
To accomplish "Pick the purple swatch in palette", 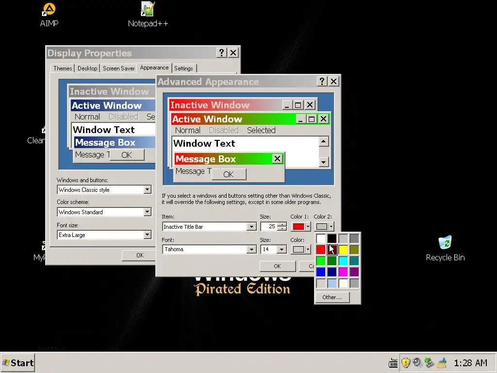I will point(354,272).
